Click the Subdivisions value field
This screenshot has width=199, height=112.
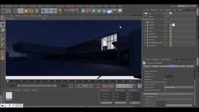(x=169, y=77)
